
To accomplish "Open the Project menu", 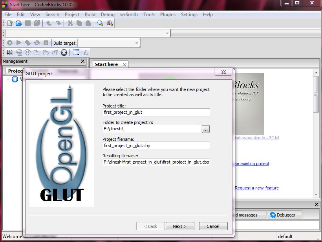I will click(x=72, y=15).
